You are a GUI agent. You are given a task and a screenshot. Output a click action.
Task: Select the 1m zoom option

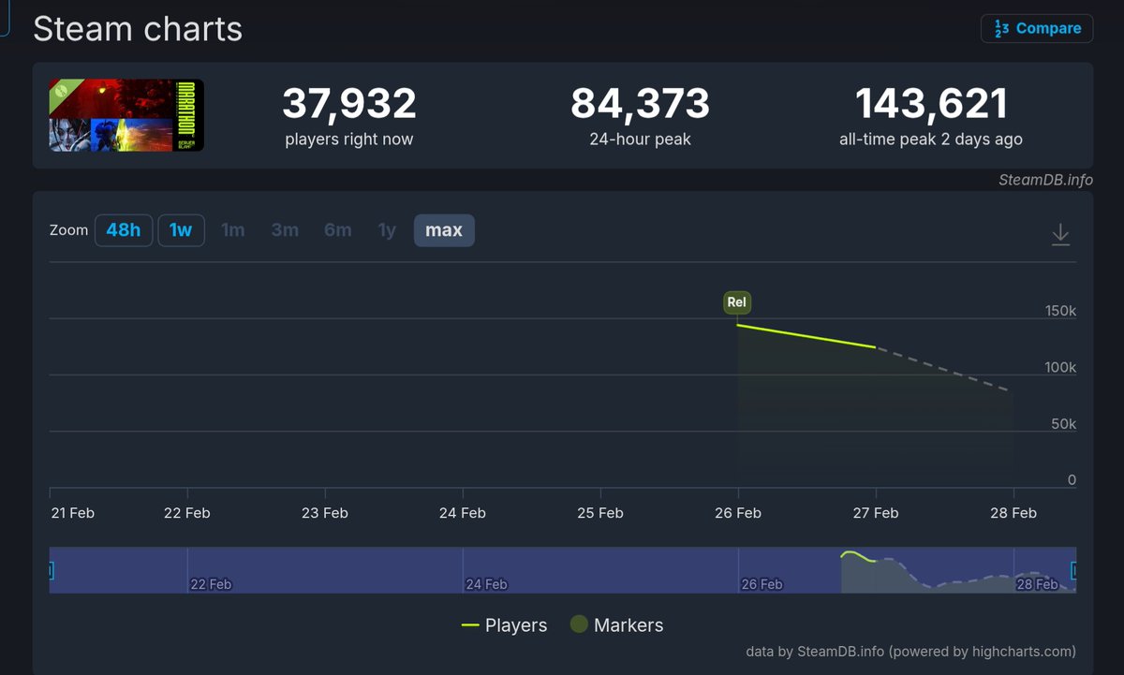[x=232, y=230]
